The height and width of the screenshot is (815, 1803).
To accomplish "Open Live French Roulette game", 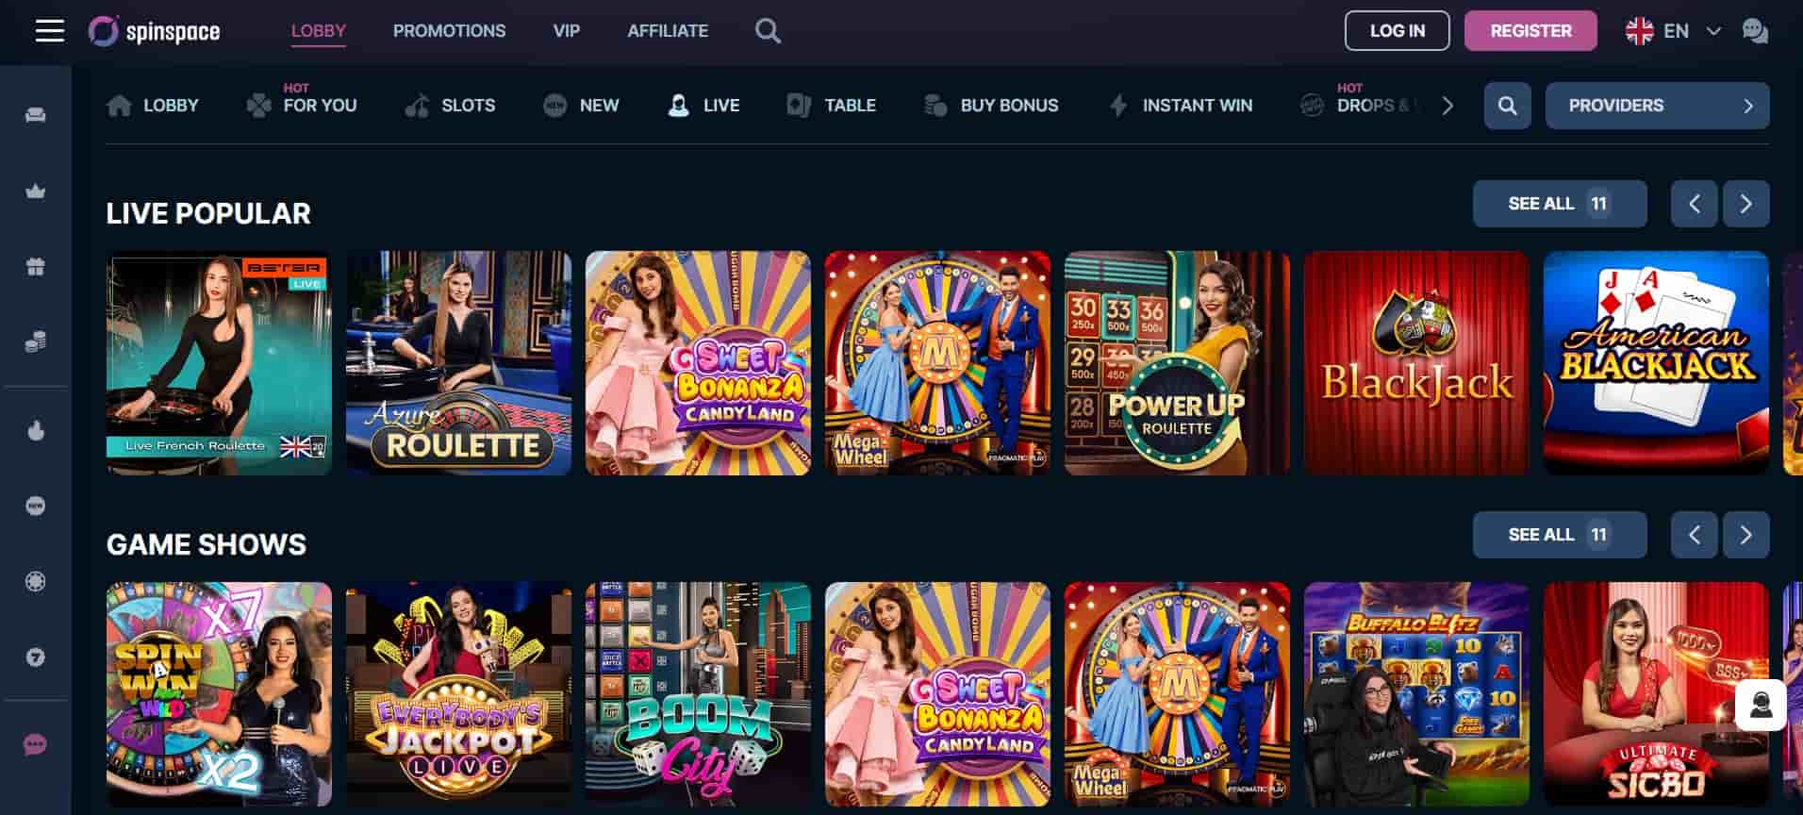I will [x=219, y=363].
